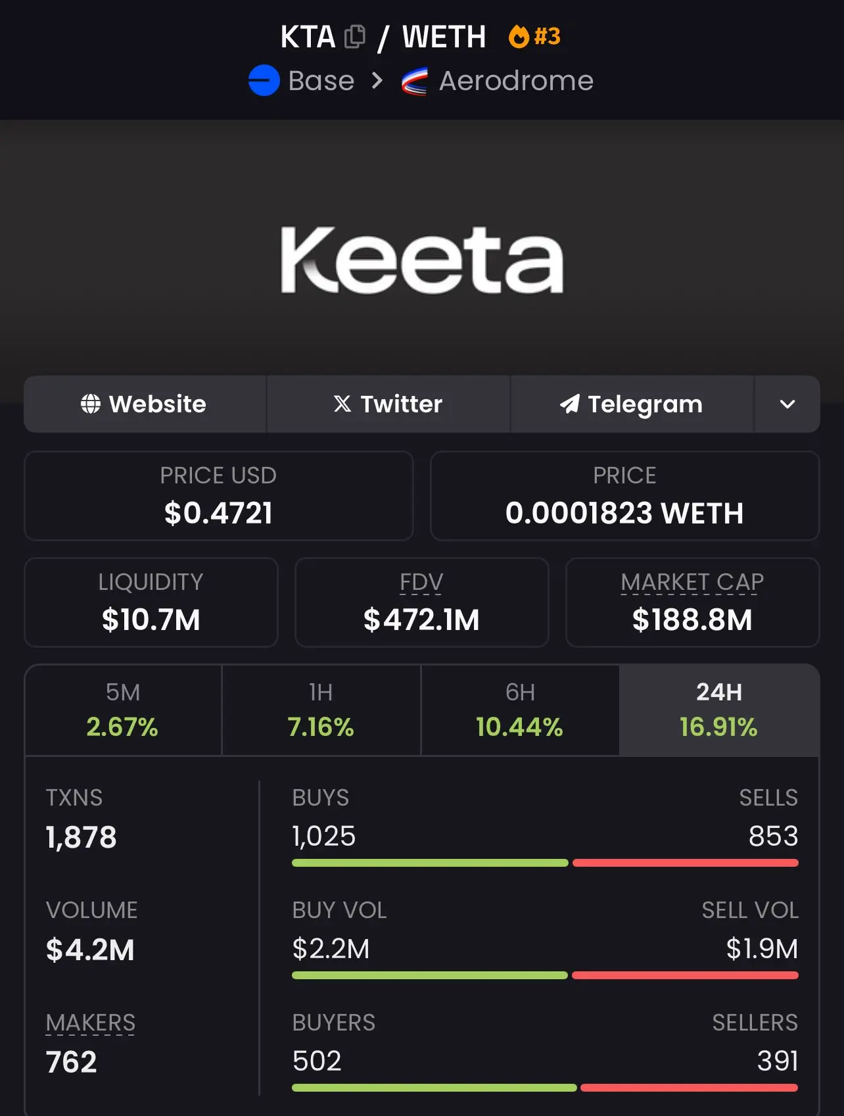
Task: Click the globe icon on Website
Action: [91, 404]
